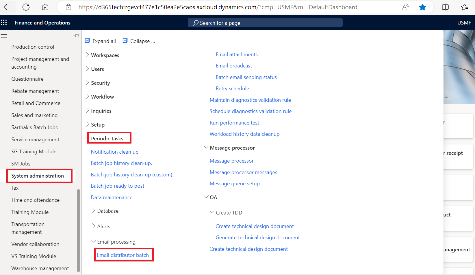Select System administration in the sidebar

tap(38, 176)
